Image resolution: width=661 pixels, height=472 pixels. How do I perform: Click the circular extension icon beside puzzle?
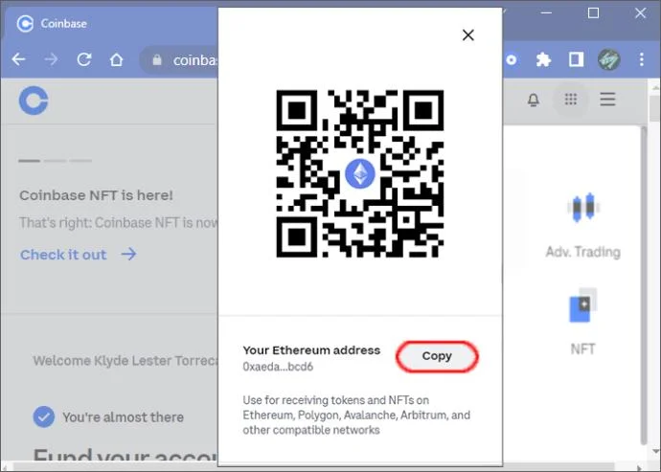coord(511,60)
